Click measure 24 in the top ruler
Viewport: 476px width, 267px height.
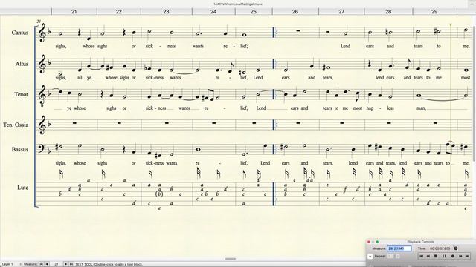click(213, 12)
